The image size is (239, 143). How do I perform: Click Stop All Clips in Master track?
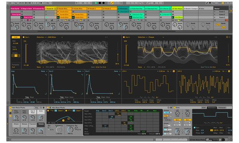click(215, 20)
